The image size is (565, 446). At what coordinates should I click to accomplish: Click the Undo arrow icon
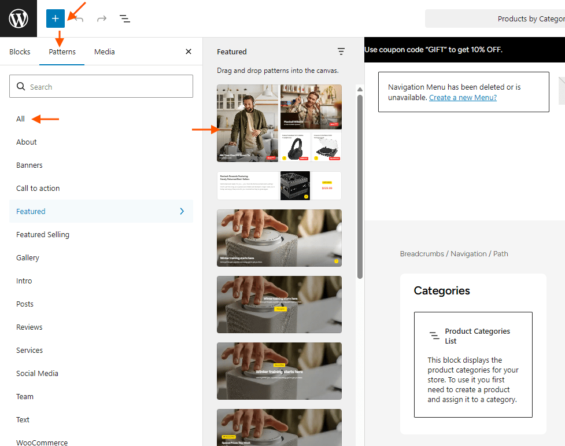tap(79, 19)
